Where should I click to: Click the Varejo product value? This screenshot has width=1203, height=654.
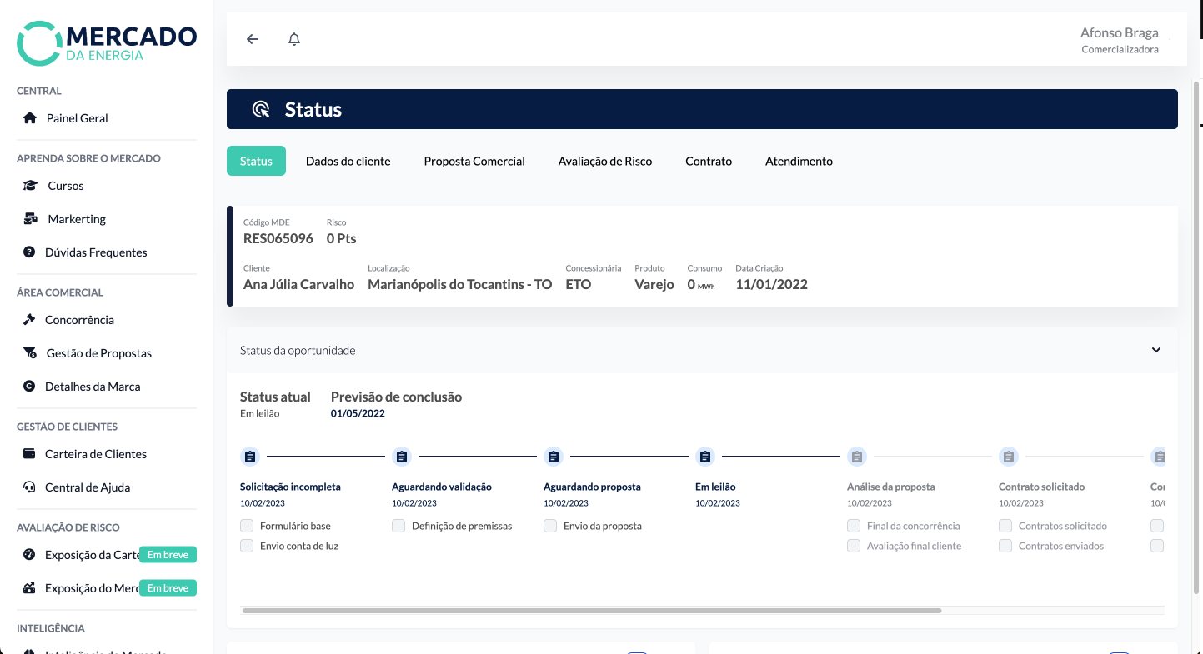pyautogui.click(x=654, y=284)
